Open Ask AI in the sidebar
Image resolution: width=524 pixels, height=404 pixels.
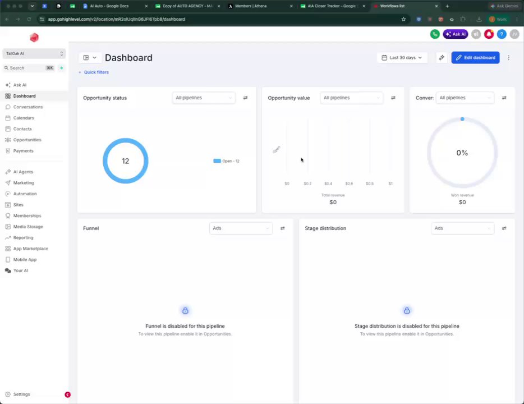point(34,85)
